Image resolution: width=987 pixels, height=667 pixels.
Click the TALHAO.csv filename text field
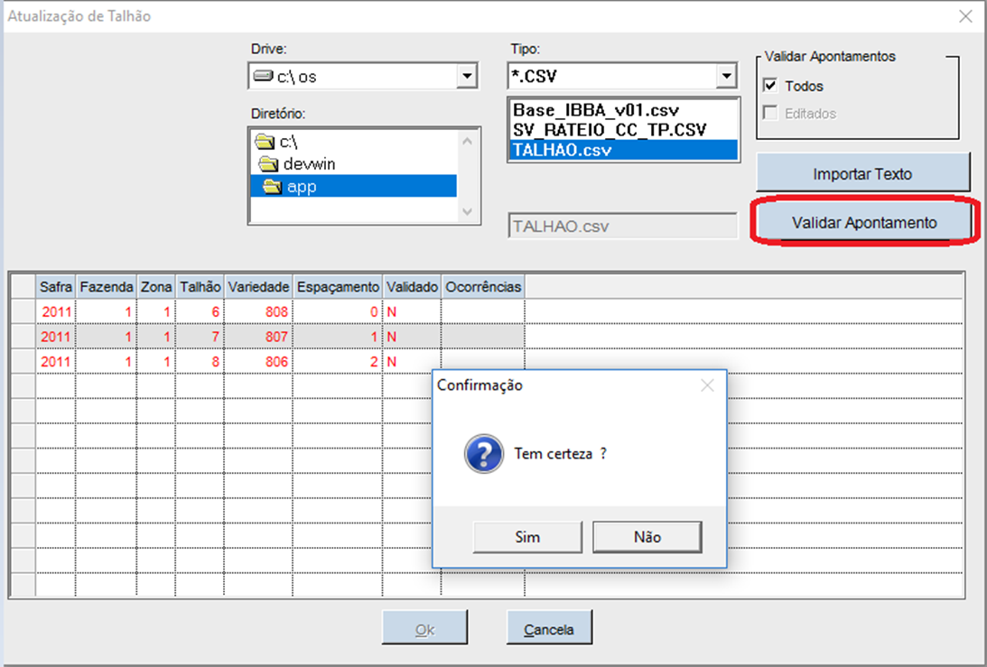[x=623, y=227]
